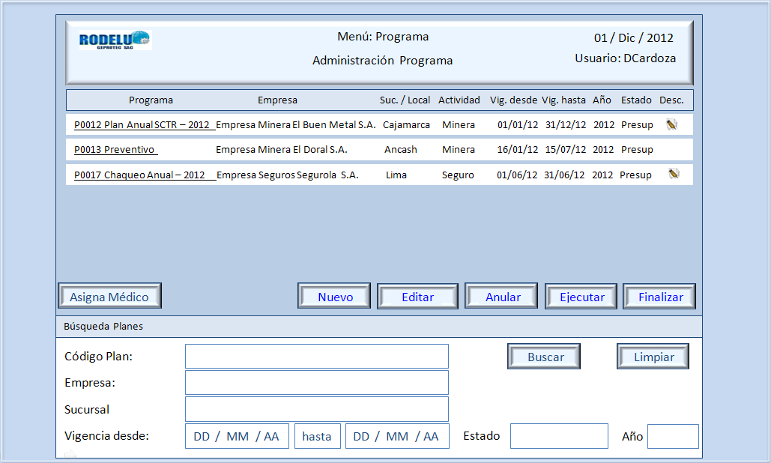Select the 31/06/12 end date cell
Viewport: 771px width, 463px height.
(x=564, y=175)
